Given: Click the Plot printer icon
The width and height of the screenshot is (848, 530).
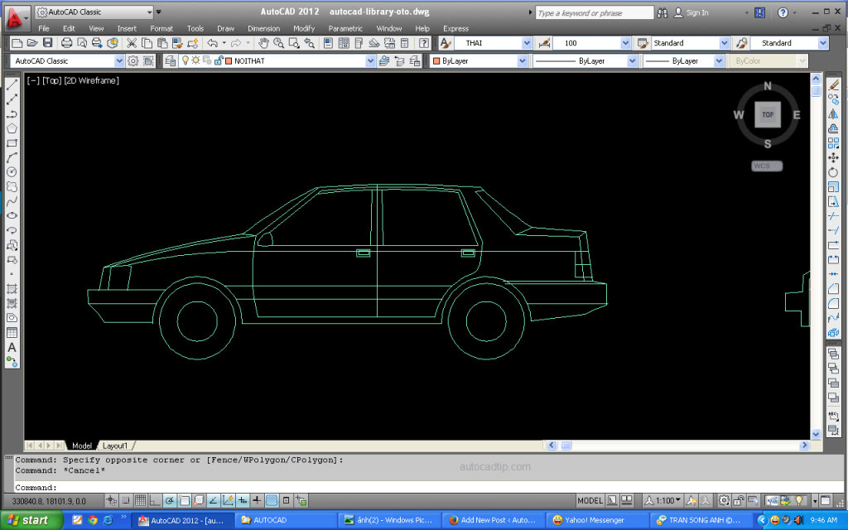Looking at the screenshot, I should (67, 43).
